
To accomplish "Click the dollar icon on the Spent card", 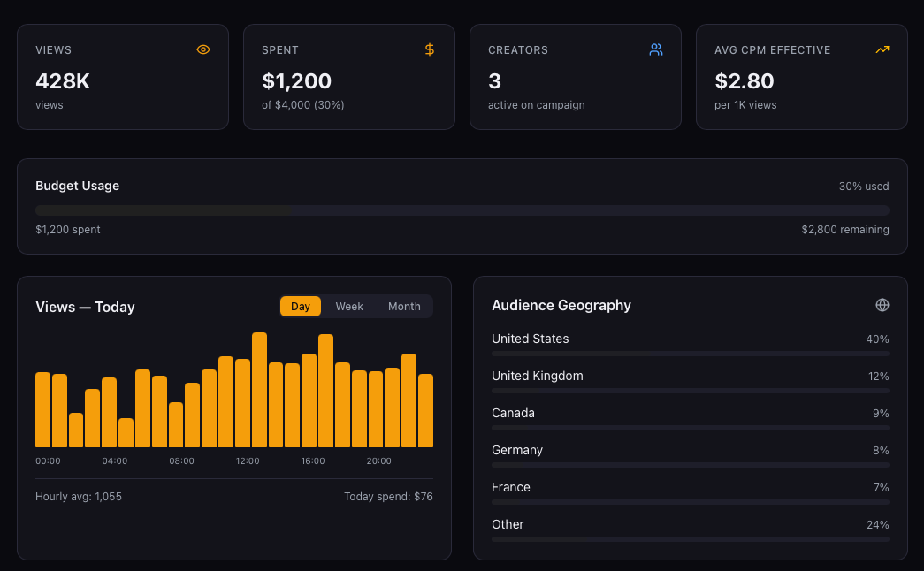I will [x=430, y=49].
